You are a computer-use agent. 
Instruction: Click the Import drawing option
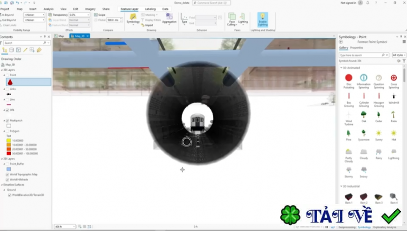coord(147,25)
